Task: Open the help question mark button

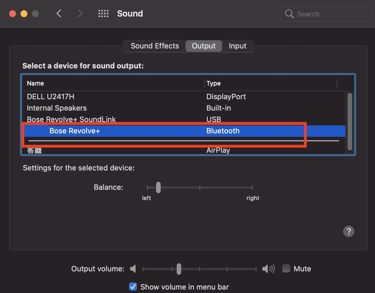Action: click(348, 231)
